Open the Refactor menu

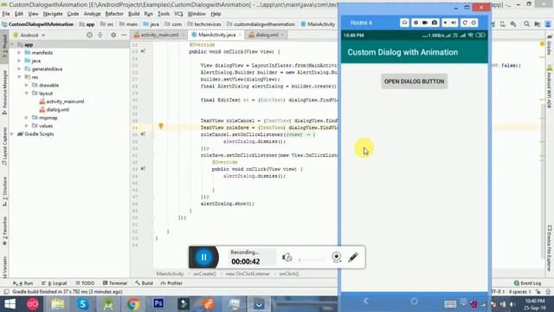pyautogui.click(x=114, y=14)
